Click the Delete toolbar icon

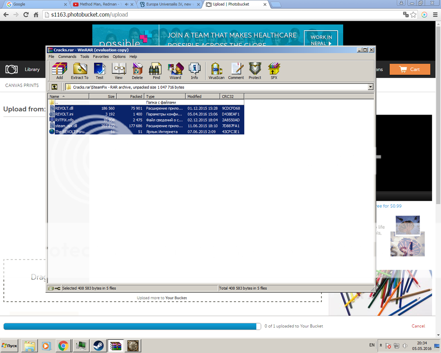tap(137, 70)
